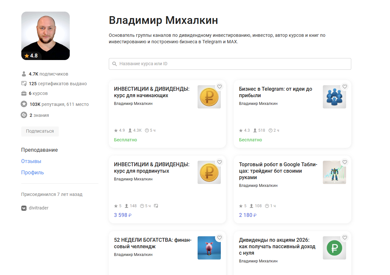Open Торговый робот в Google Таблицах title

pyautogui.click(x=278, y=171)
